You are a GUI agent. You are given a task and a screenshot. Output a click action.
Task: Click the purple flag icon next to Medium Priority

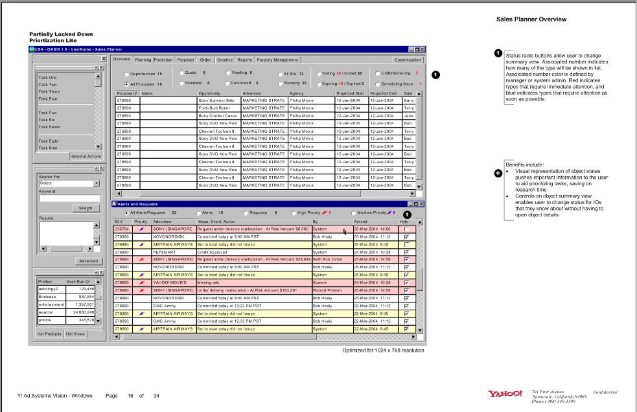(x=390, y=212)
